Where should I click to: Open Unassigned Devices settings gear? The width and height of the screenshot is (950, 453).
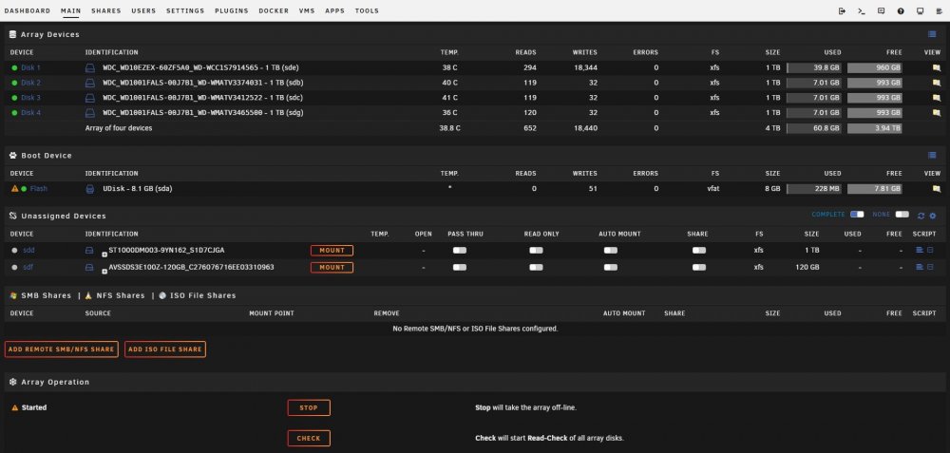point(933,216)
